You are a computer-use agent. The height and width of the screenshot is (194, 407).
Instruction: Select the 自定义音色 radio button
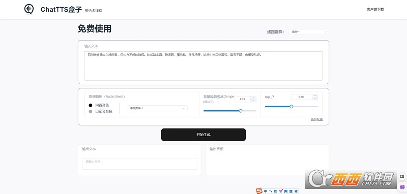(91, 111)
